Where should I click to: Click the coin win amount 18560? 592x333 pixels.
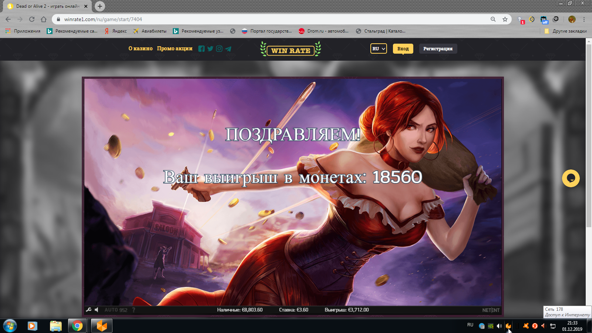pos(397,177)
